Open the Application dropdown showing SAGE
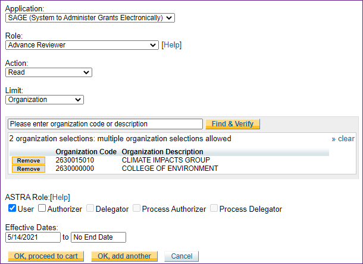The height and width of the screenshot is (264, 363). [90, 18]
